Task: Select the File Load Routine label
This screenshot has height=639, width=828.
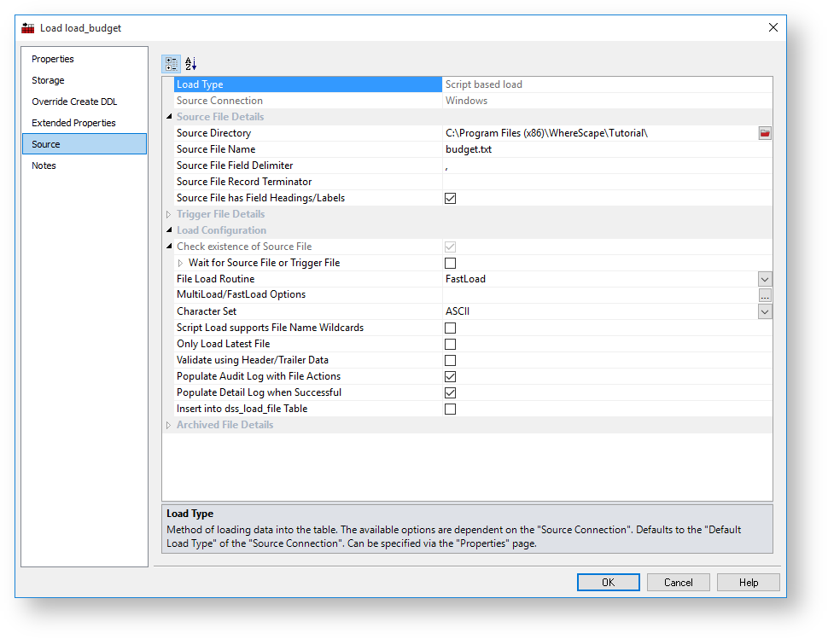Action: click(215, 279)
